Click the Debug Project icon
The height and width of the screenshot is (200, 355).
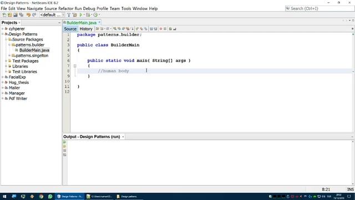pyautogui.click(x=88, y=15)
